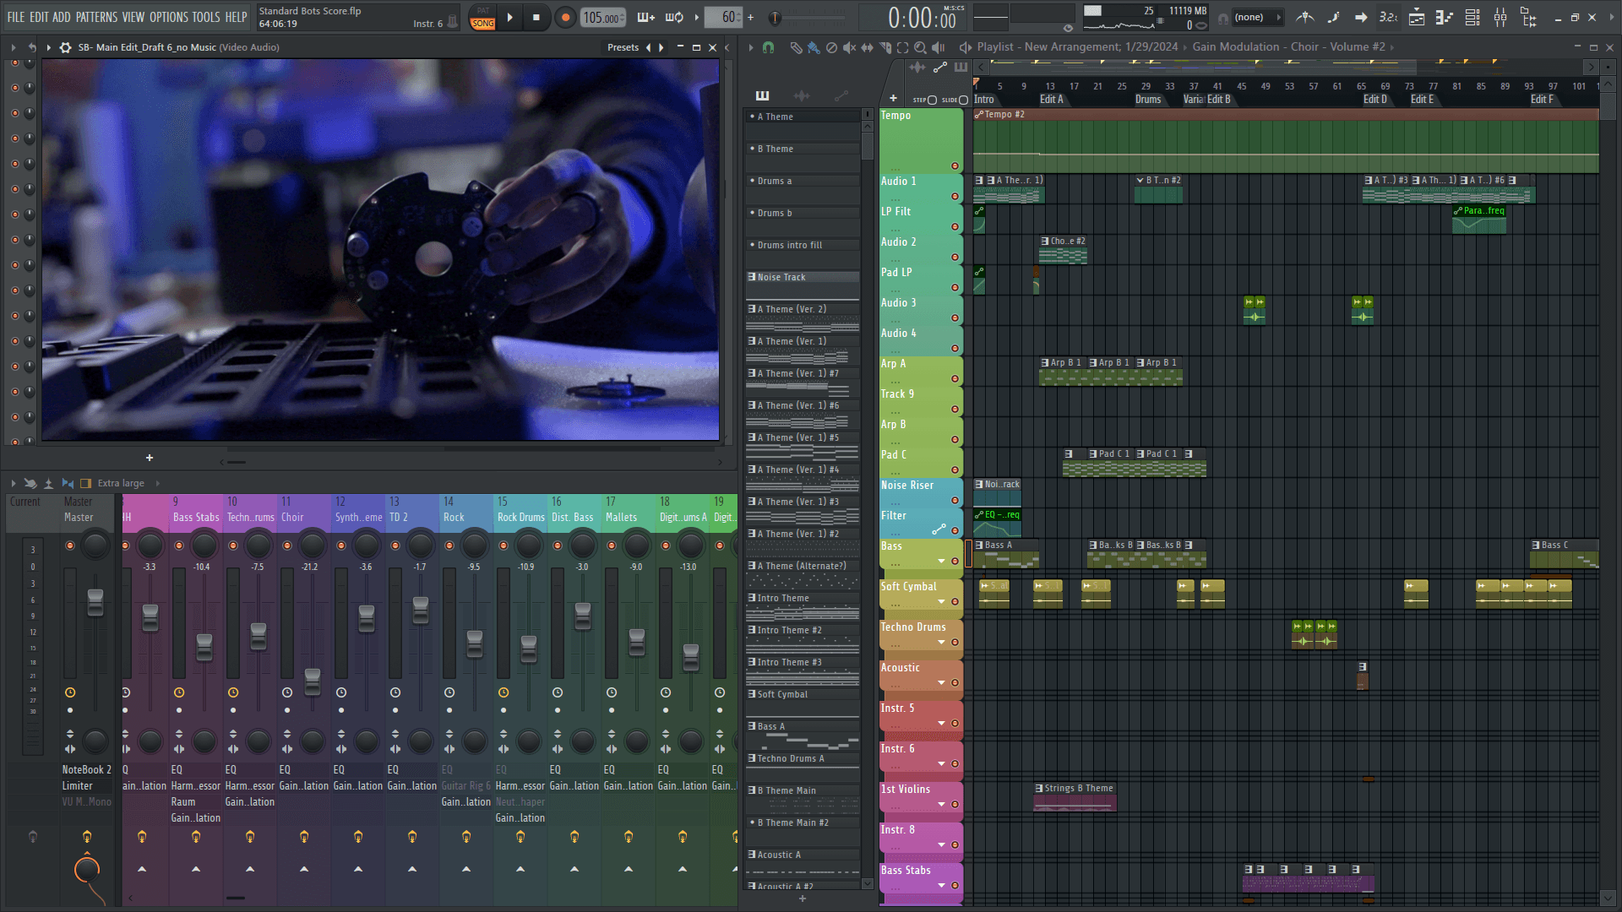Click the Master track volume fader

tap(95, 601)
